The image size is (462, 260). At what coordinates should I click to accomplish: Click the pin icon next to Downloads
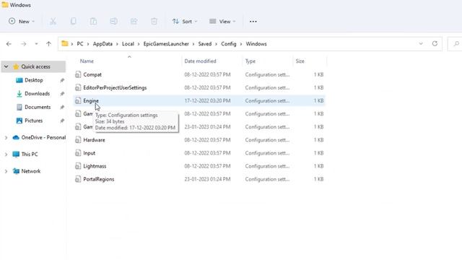point(62,94)
